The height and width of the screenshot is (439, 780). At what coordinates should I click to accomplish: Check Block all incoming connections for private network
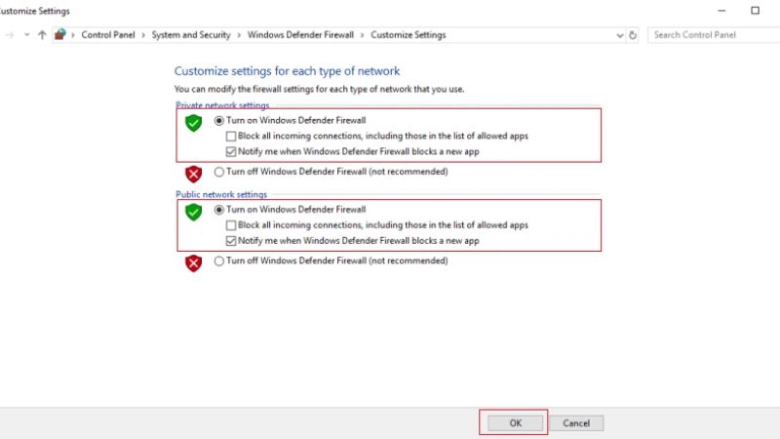(x=230, y=137)
